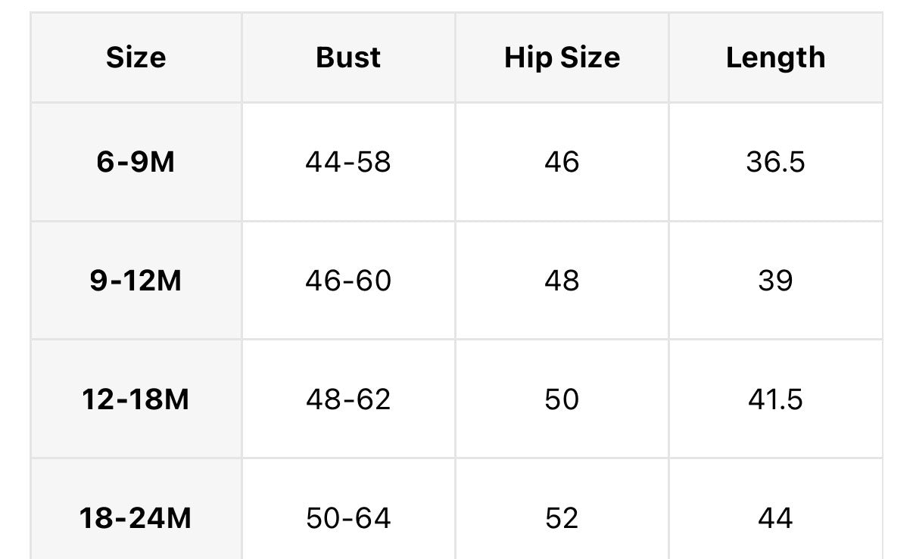The image size is (913, 559).
Task: Click hip size value 48
Action: pos(562,281)
